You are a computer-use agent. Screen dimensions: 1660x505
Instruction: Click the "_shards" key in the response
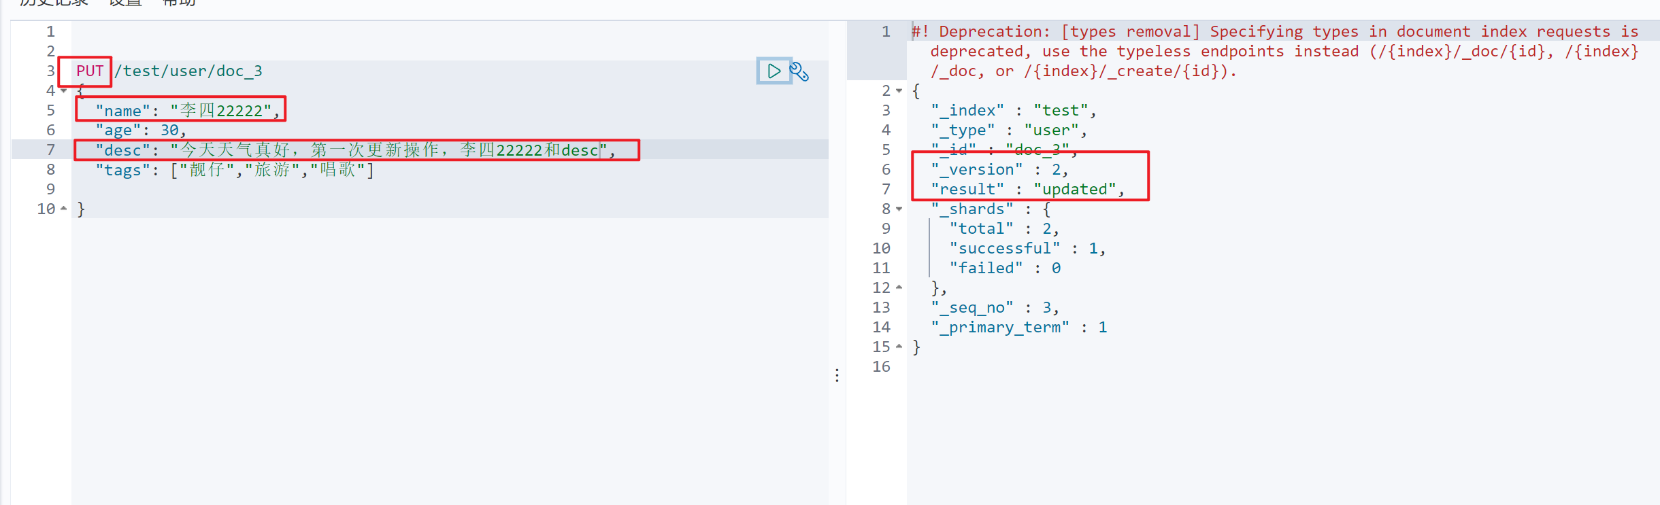point(972,209)
